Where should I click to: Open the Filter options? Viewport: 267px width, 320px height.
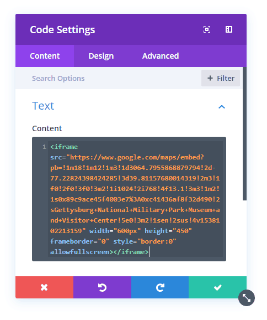(221, 78)
